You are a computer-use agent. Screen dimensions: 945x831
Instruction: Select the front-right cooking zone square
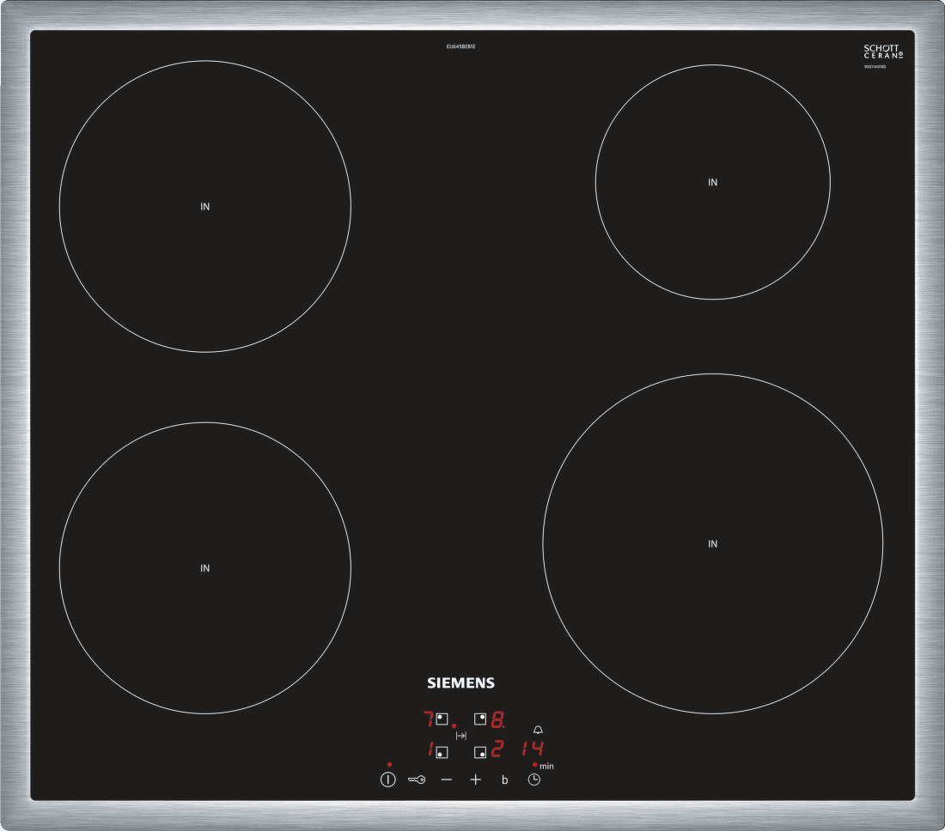click(x=480, y=752)
